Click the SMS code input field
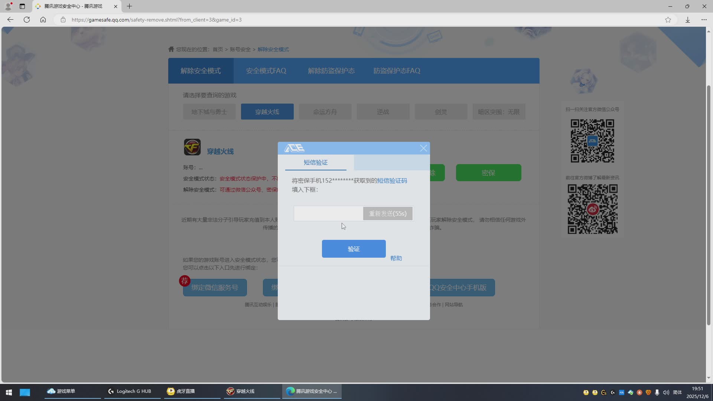 [328, 213]
